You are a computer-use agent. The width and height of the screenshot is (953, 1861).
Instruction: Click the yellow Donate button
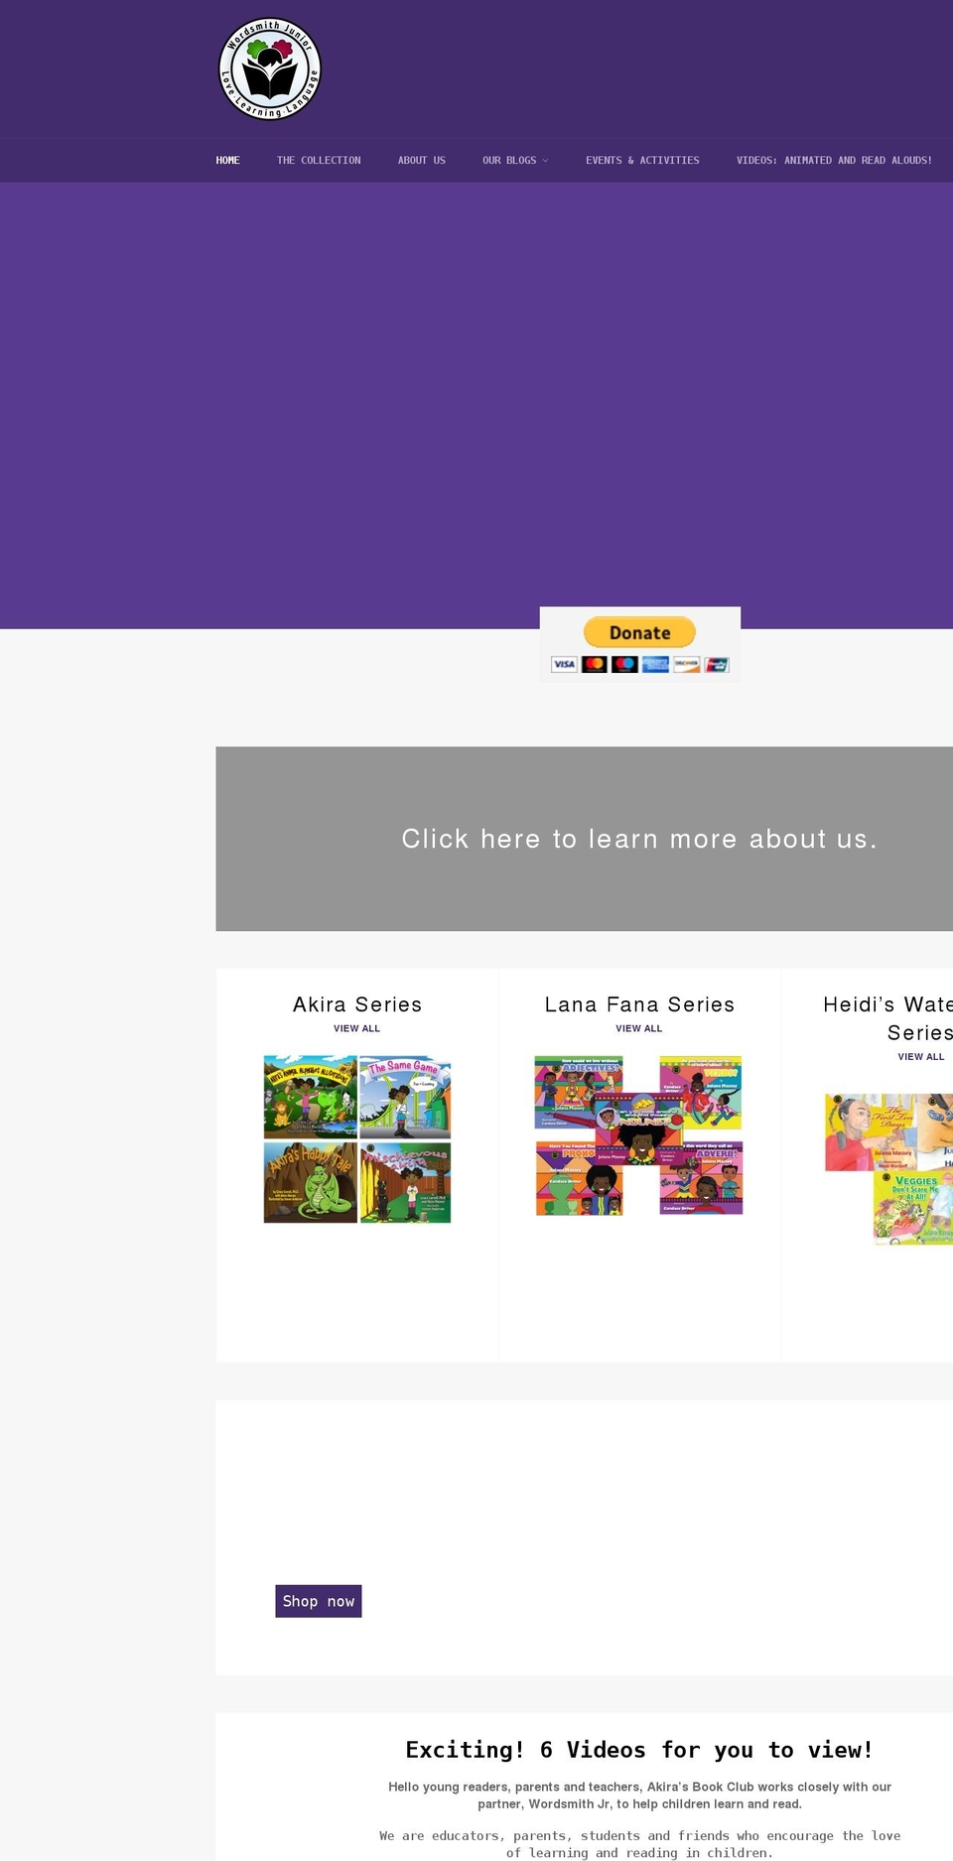pos(639,632)
